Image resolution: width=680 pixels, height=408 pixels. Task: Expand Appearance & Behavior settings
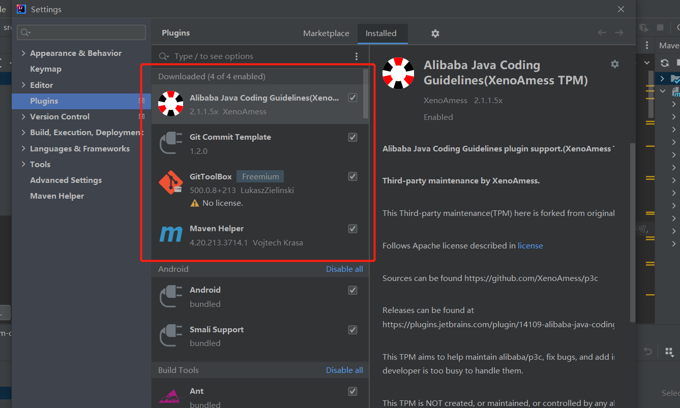[x=23, y=53]
